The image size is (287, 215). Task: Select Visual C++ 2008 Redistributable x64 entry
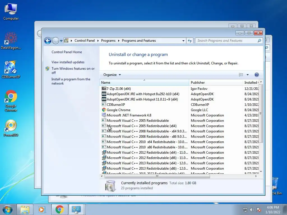(x=147, y=131)
